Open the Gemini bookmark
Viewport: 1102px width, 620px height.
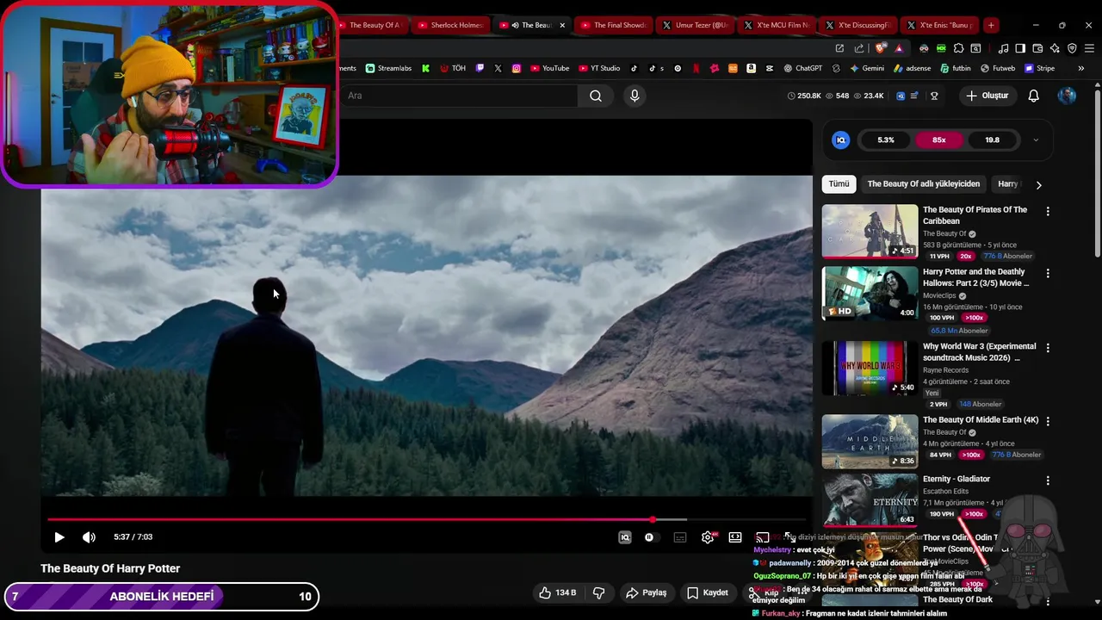pos(867,68)
